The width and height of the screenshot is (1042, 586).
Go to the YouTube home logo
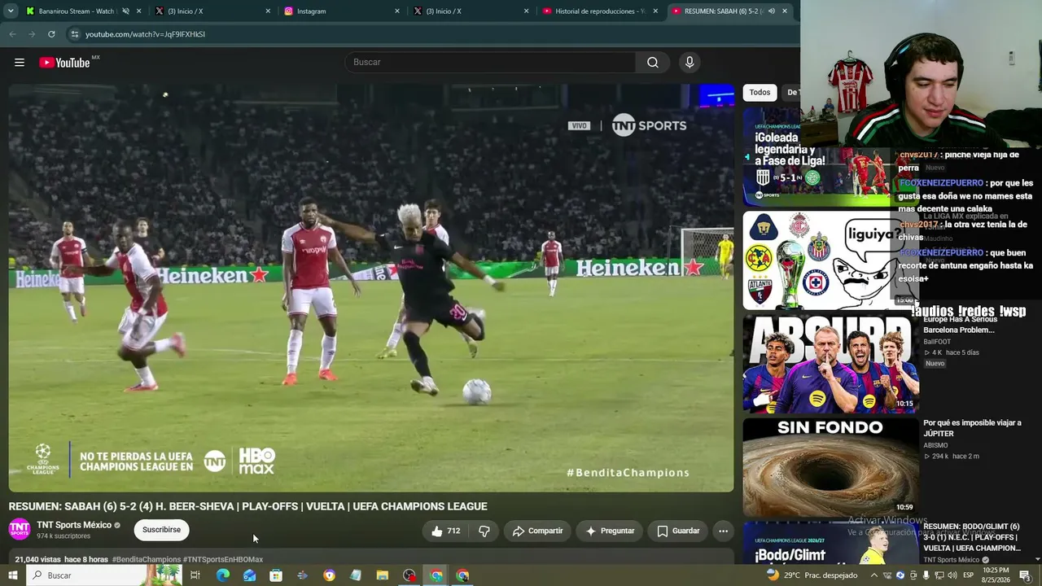pos(64,63)
